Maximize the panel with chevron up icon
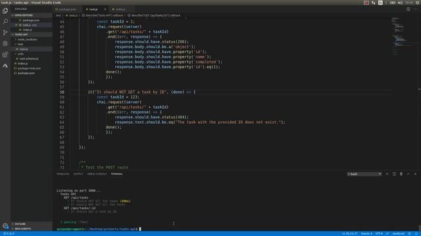421x236 pixels. tap(408, 174)
